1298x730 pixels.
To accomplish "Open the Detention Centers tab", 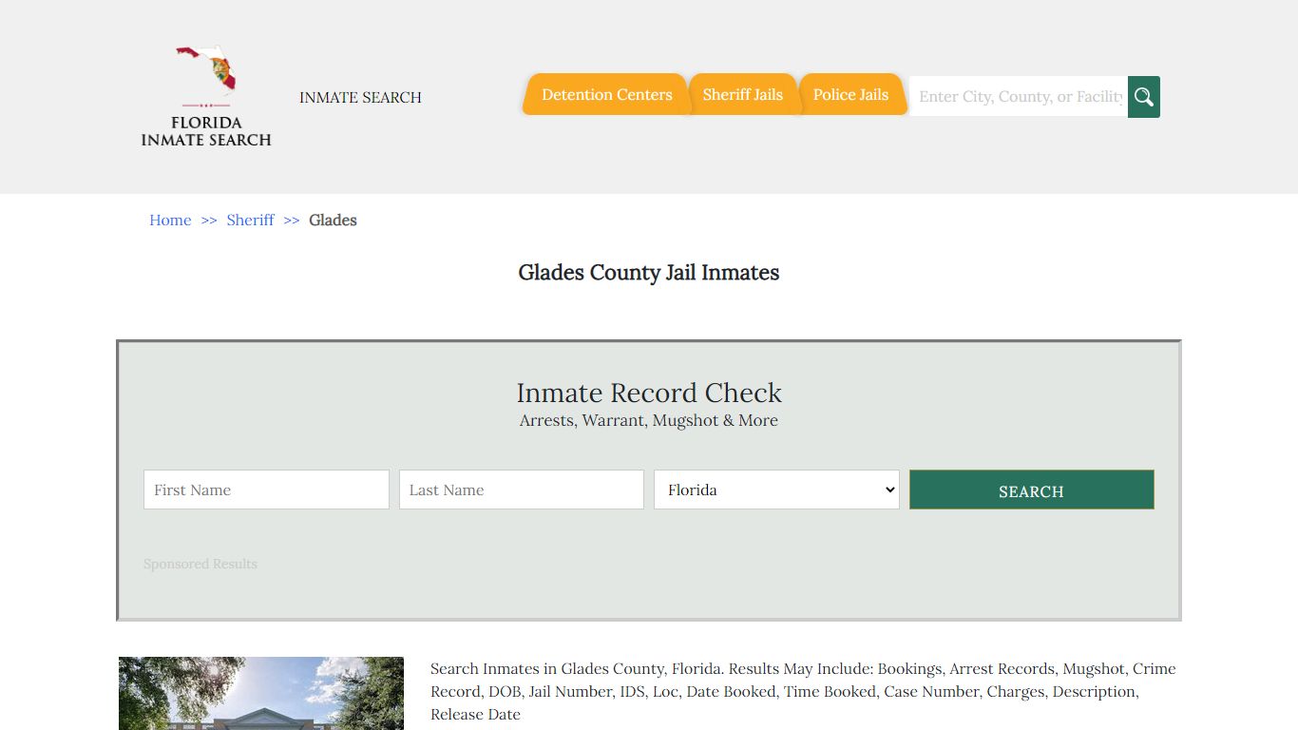I will click(x=606, y=95).
